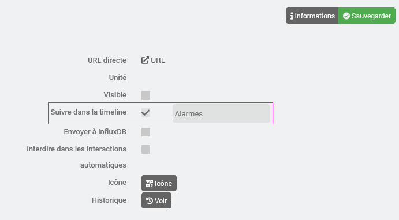399x220 pixels.
Task: Save with the green Sauvegarder button
Action: (x=367, y=16)
